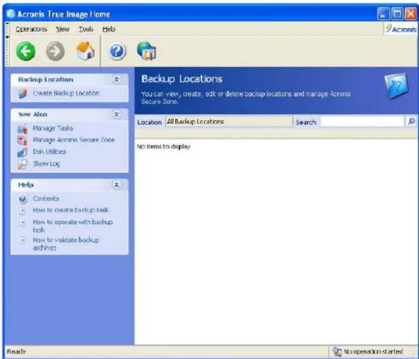Open the Show Log link
The height and width of the screenshot is (359, 419).
(46, 164)
